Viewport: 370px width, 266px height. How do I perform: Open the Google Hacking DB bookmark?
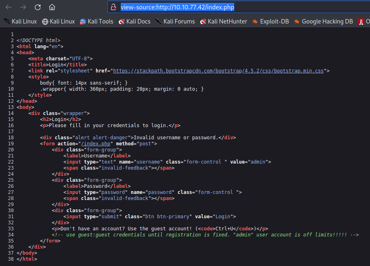[x=323, y=21]
